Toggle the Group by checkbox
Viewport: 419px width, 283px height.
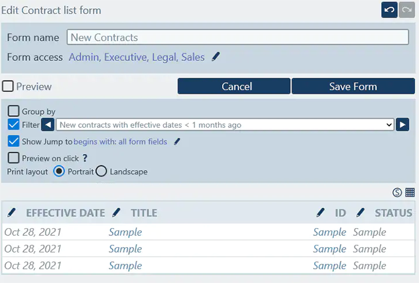point(13,111)
